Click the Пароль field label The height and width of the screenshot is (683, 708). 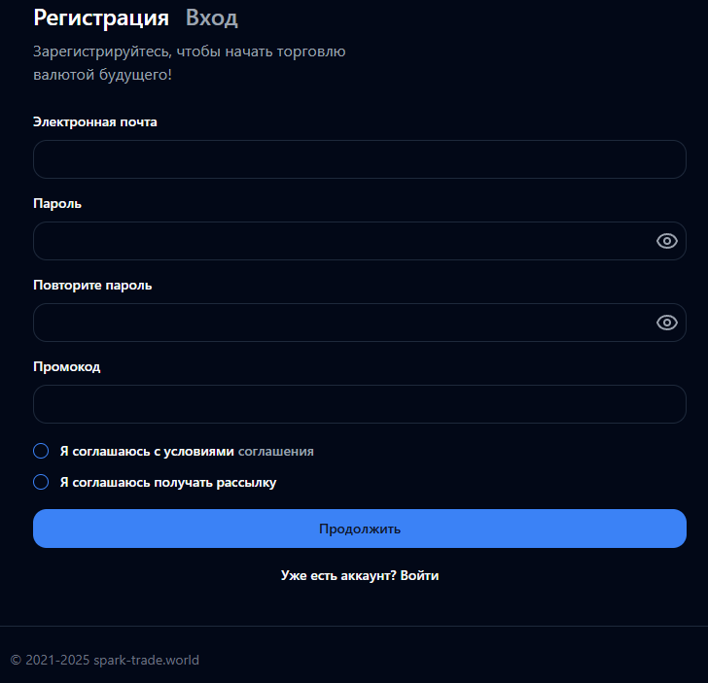click(x=57, y=204)
